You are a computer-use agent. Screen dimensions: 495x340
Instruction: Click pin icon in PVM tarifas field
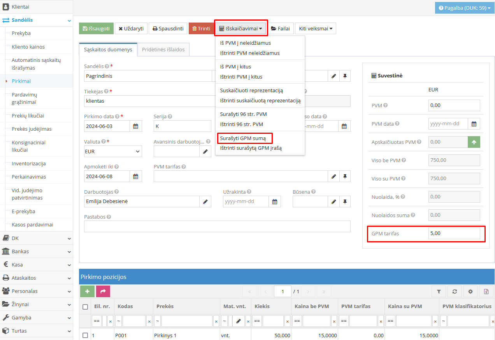[345, 176]
